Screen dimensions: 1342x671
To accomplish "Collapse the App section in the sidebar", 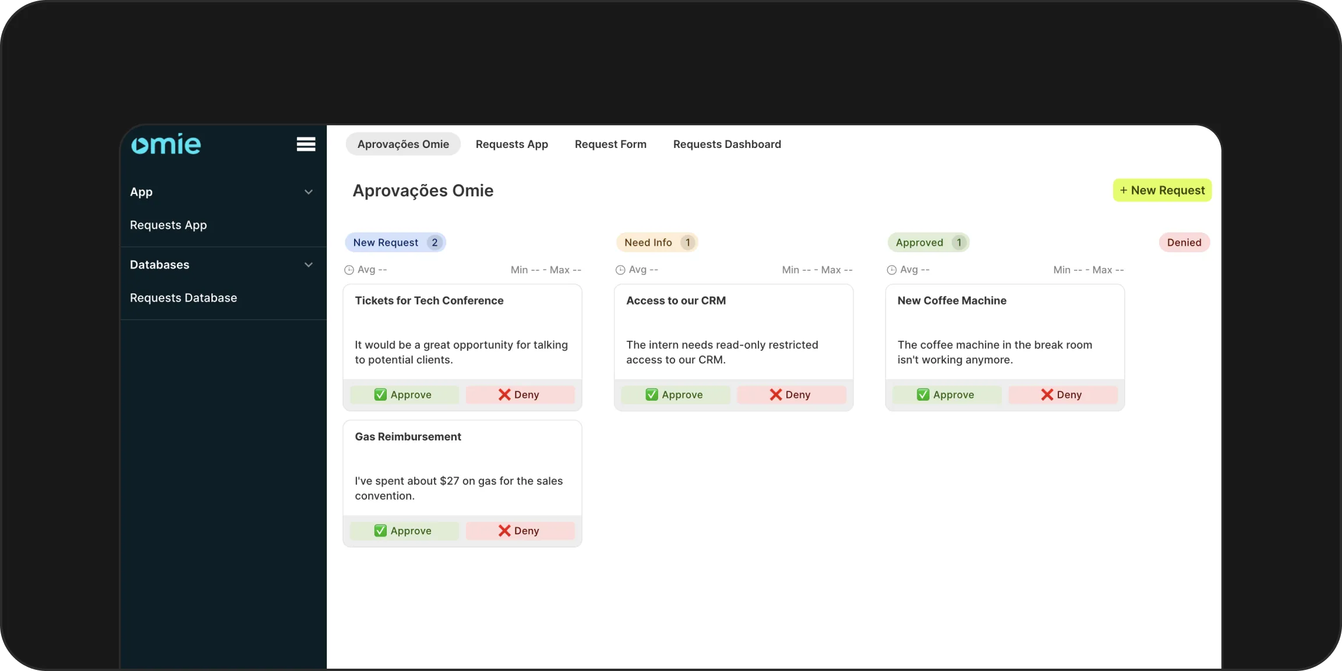I will coord(308,192).
